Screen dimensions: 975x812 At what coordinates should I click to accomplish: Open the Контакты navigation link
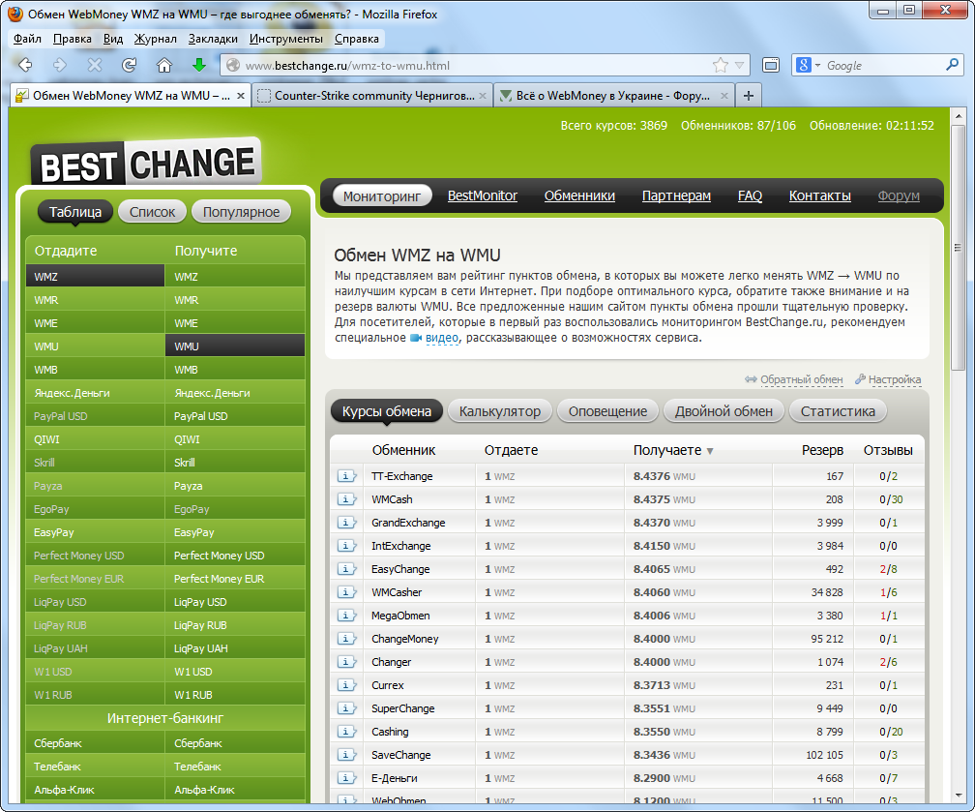820,196
